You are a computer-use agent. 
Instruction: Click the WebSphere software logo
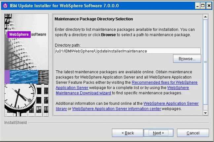tap(27, 35)
